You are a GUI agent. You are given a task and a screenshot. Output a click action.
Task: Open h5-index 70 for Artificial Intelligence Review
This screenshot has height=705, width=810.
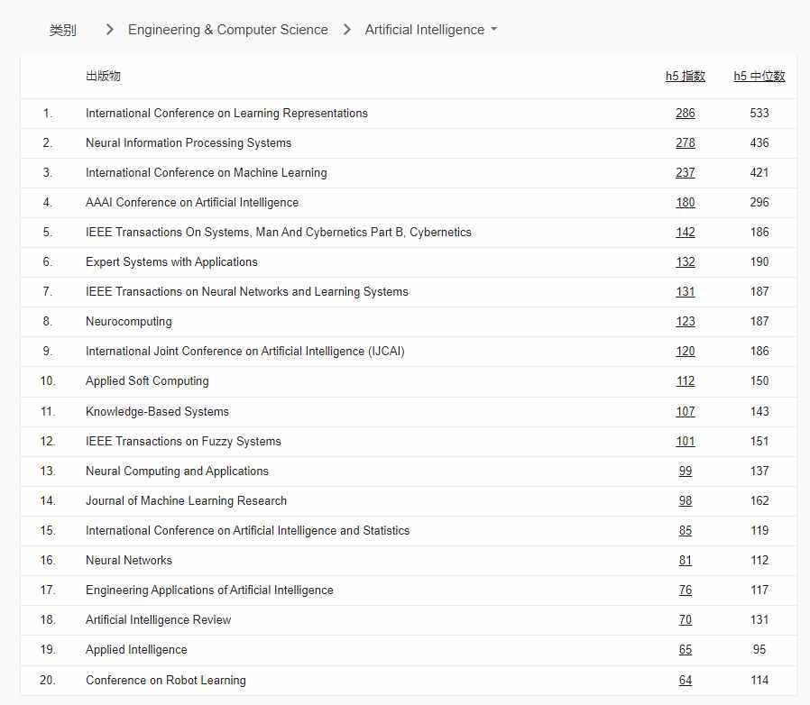pyautogui.click(x=686, y=619)
